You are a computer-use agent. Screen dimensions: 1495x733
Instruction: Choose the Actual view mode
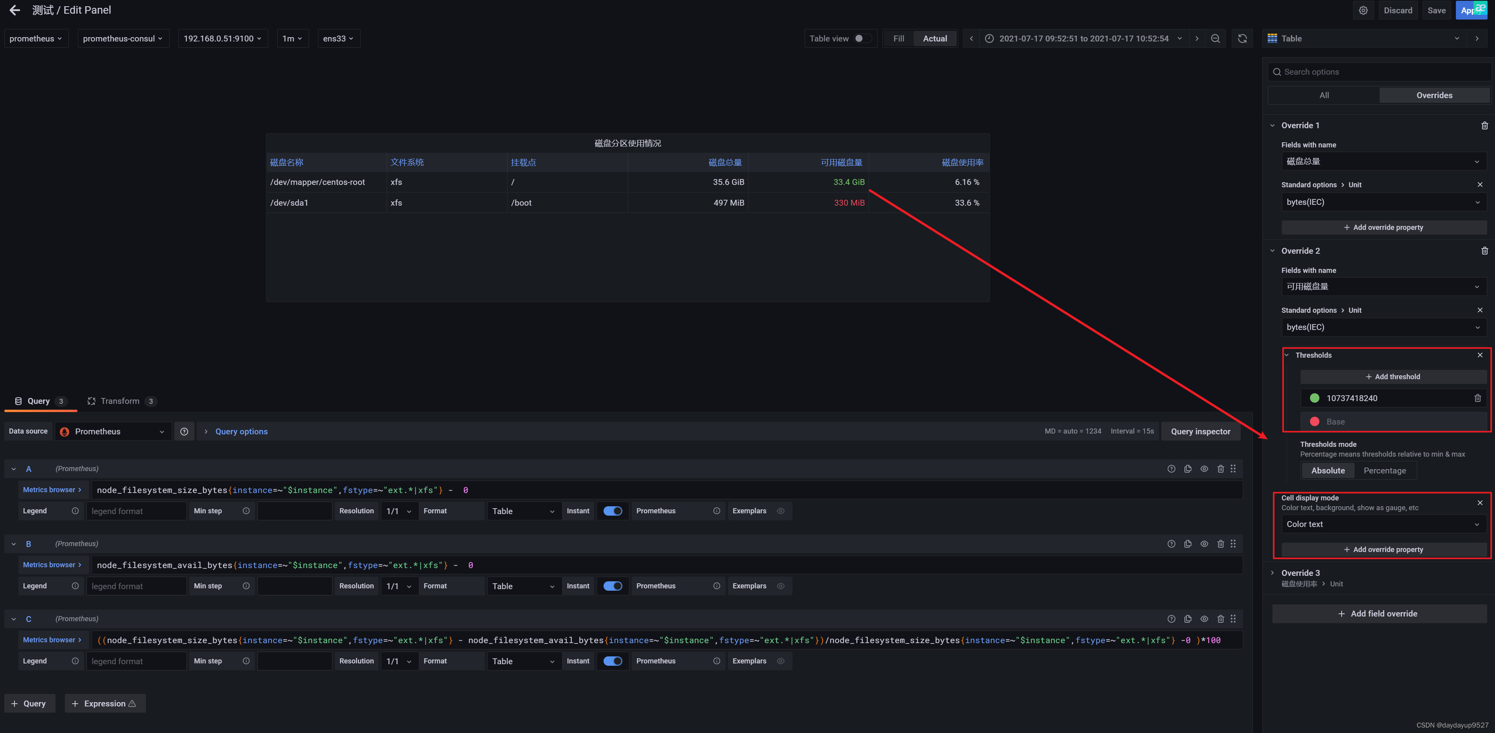tap(935, 38)
